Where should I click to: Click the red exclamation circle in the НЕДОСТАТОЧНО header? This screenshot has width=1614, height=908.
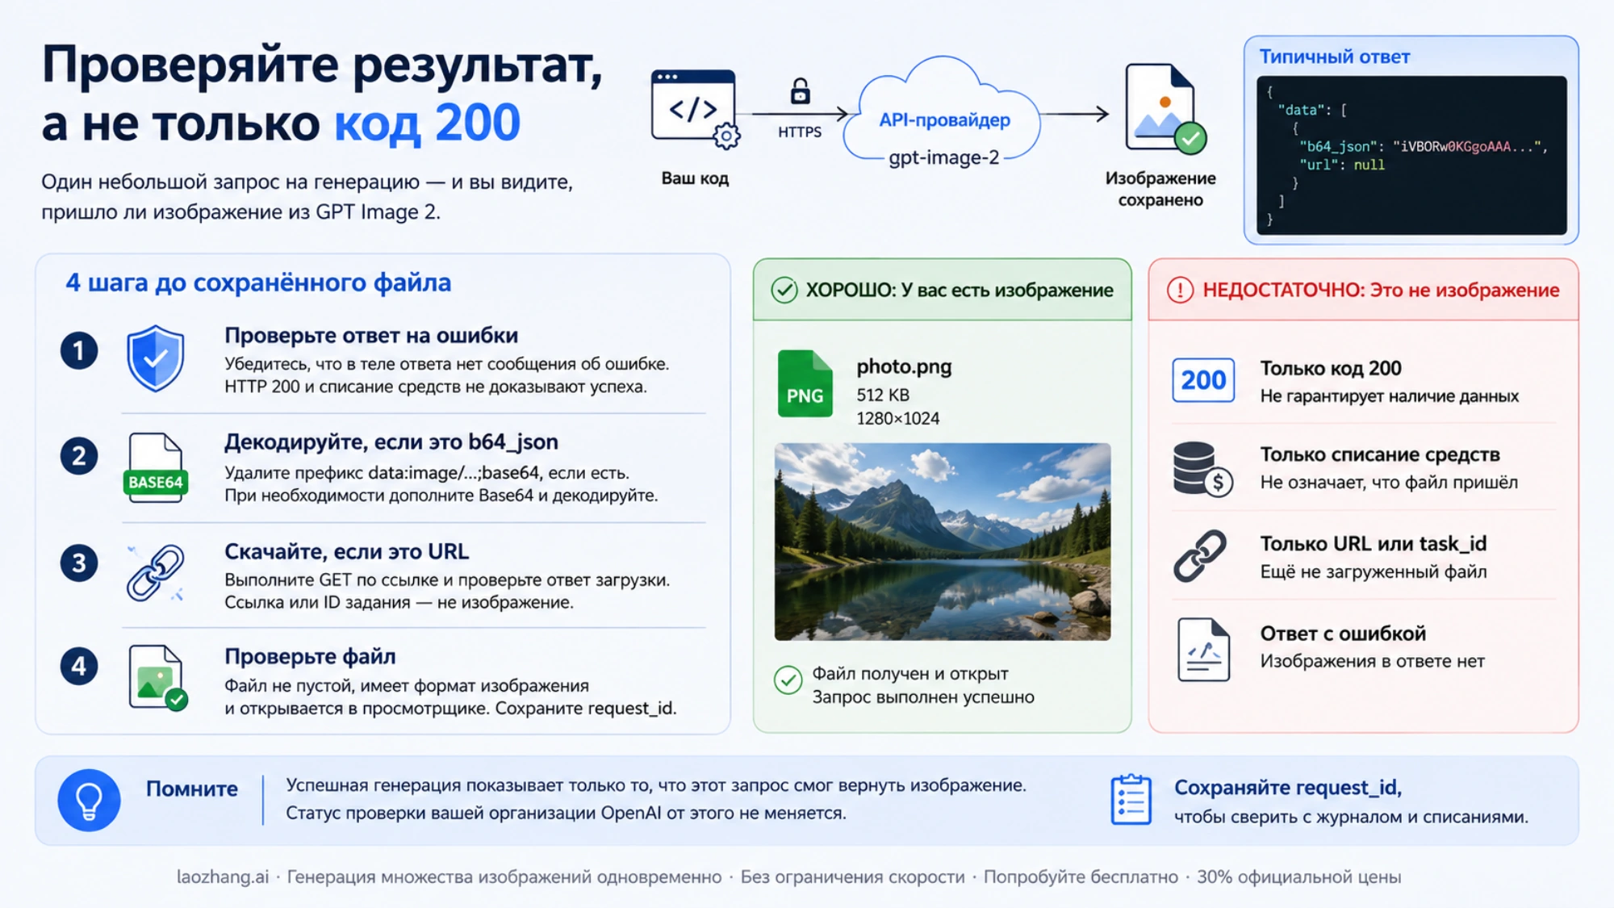pos(1180,290)
